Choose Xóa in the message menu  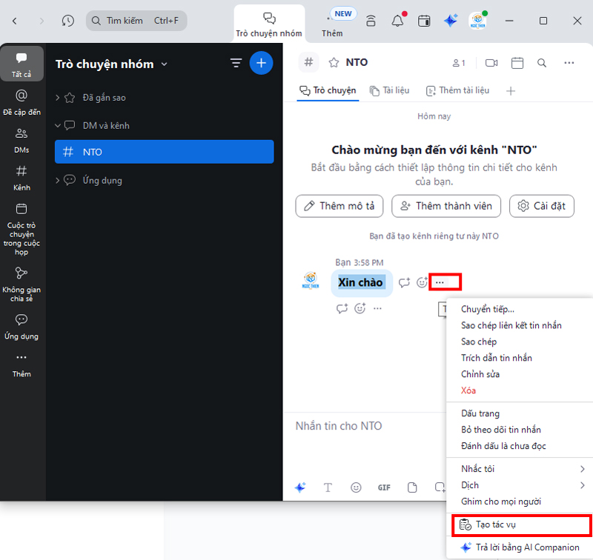click(468, 390)
